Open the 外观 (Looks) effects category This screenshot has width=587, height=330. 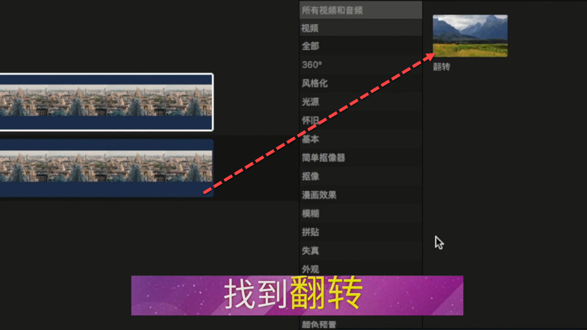point(310,269)
